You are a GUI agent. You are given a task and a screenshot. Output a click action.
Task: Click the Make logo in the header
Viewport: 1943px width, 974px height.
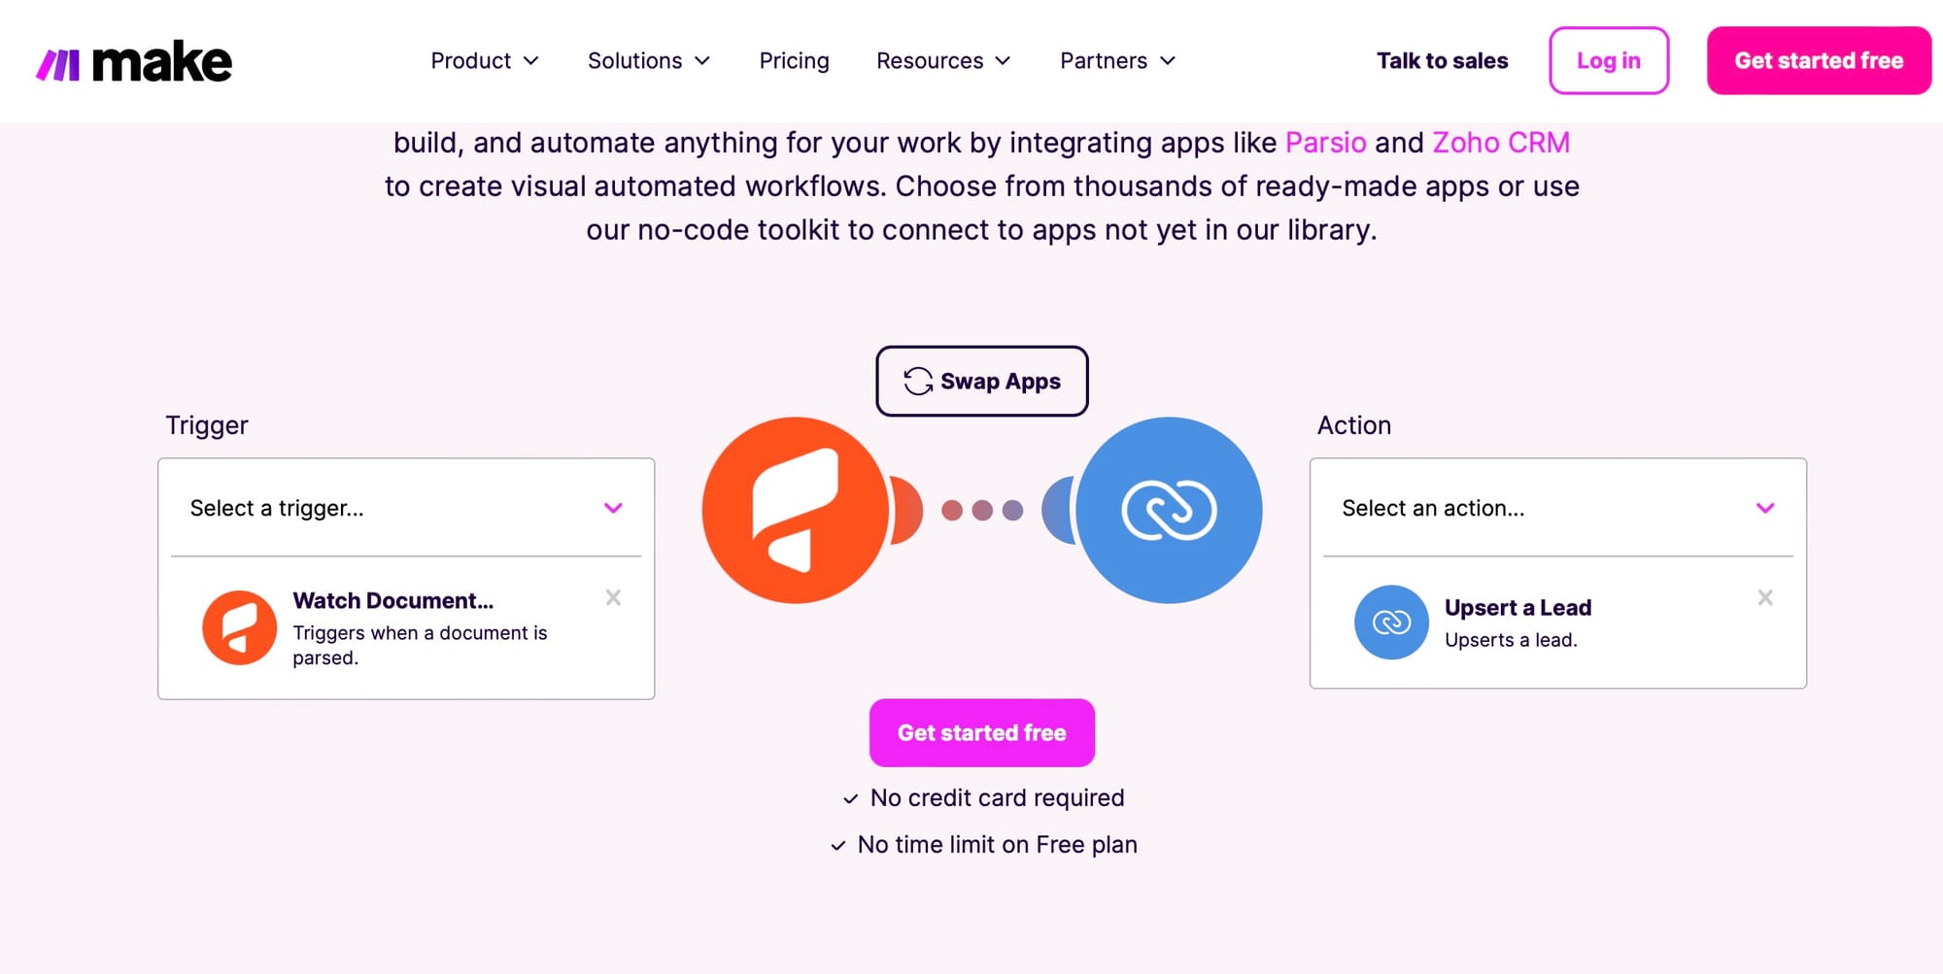[x=134, y=62]
